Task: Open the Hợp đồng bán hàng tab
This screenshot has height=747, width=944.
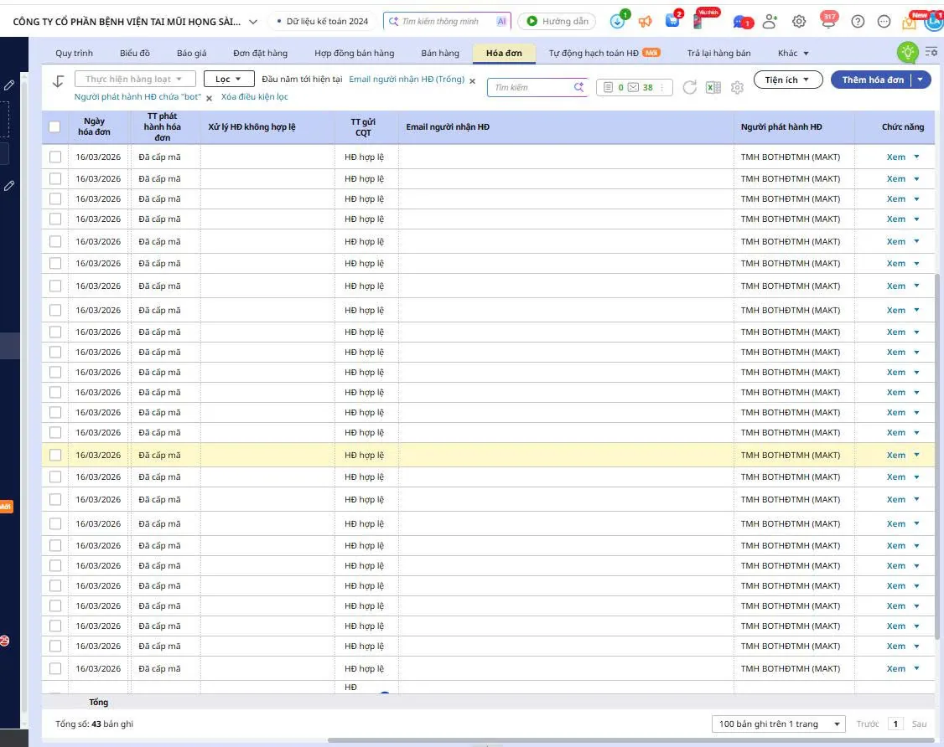Action: 354,53
